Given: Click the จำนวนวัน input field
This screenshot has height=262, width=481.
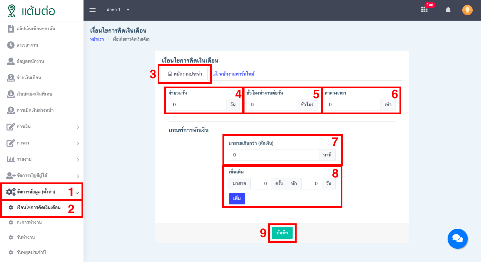Looking at the screenshot, I should click(x=197, y=105).
